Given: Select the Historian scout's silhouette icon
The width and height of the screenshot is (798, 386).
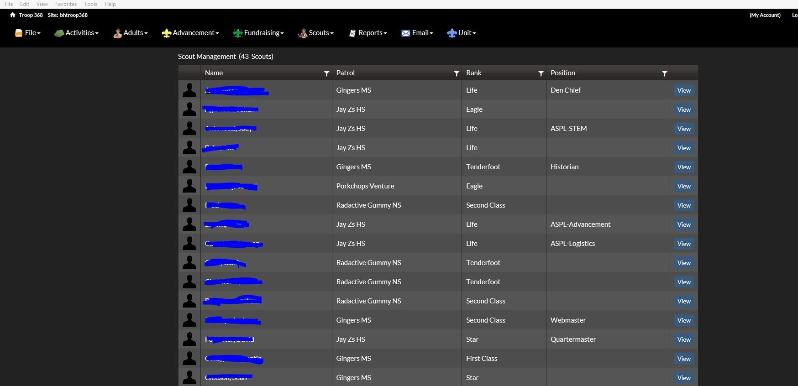Looking at the screenshot, I should (x=189, y=167).
